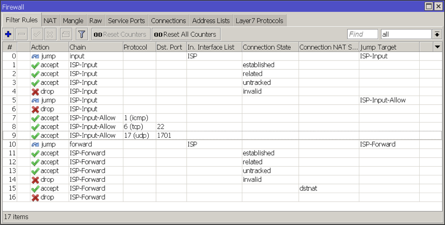Add a new filter rule with plus icon
This screenshot has height=225, width=445.
pos(8,34)
